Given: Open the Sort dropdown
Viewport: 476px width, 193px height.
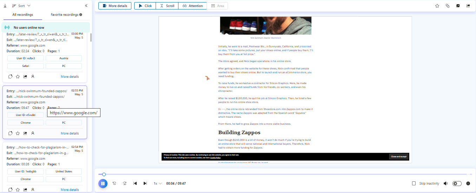Looking at the screenshot, I should click(x=21, y=6).
